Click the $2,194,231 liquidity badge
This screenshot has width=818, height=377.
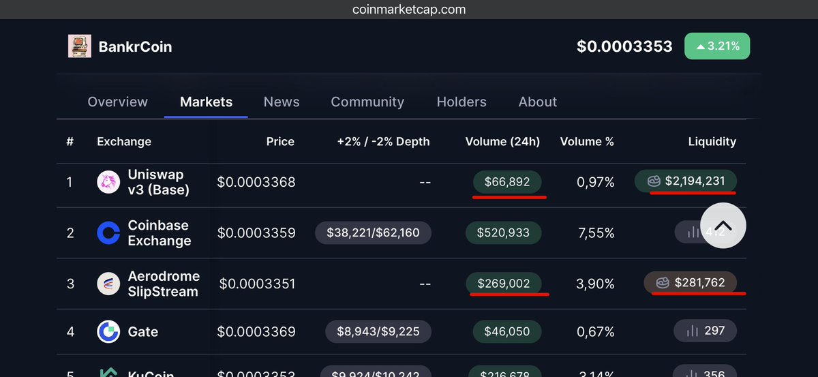[686, 181]
